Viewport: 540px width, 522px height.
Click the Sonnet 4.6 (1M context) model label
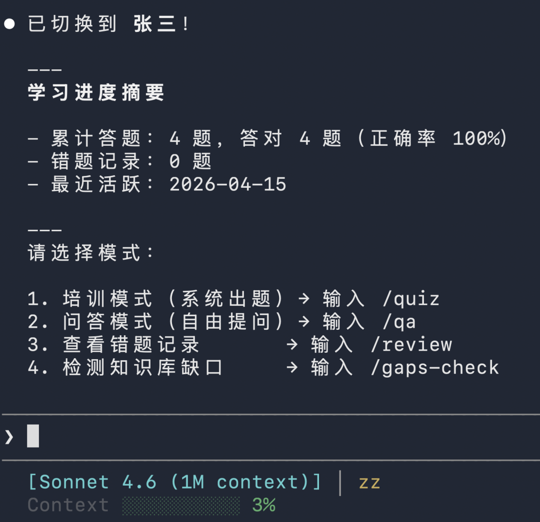(174, 483)
